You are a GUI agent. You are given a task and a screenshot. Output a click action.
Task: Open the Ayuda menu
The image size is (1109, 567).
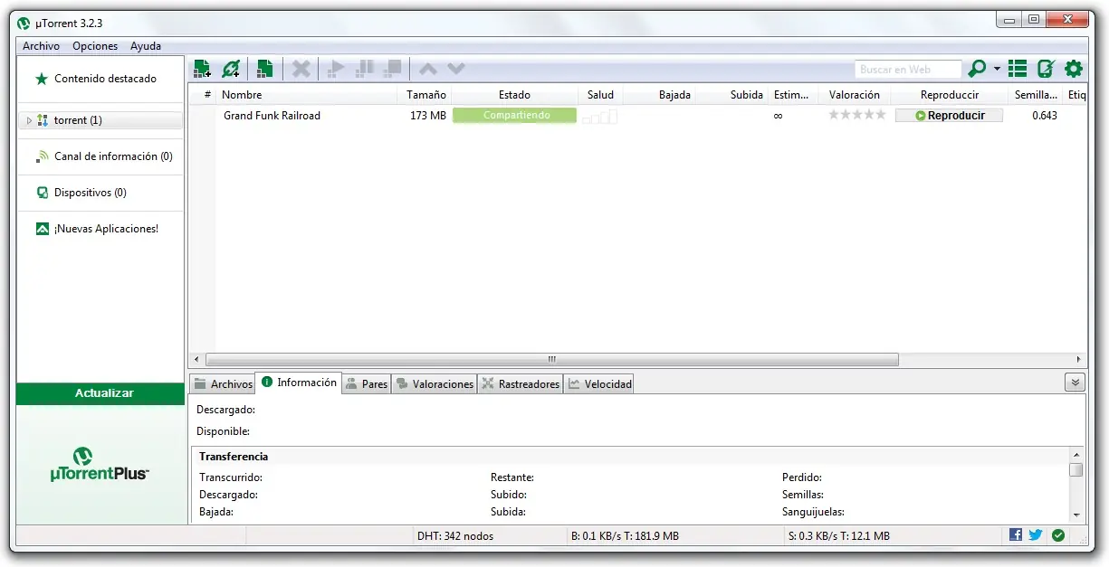tap(146, 46)
